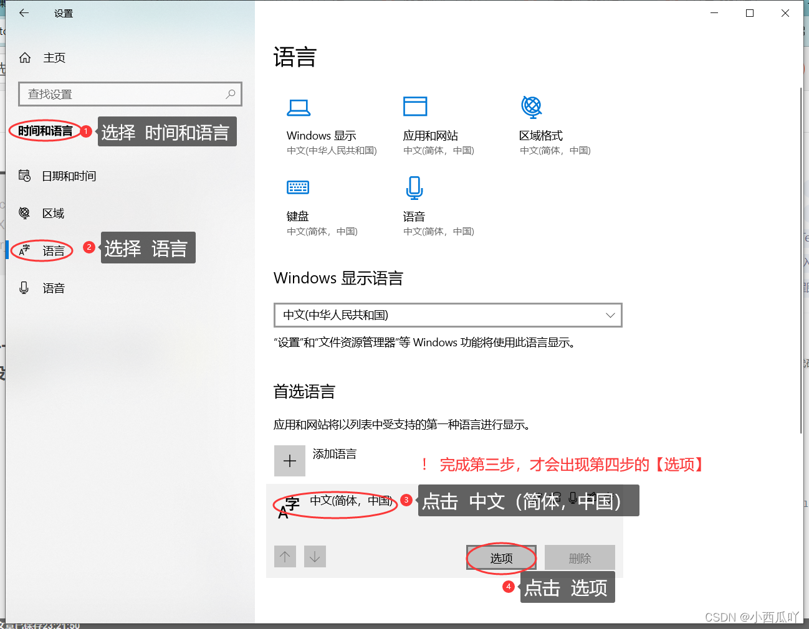
Task: Expand the Windows 显示语言 dropdown
Action: 448,315
